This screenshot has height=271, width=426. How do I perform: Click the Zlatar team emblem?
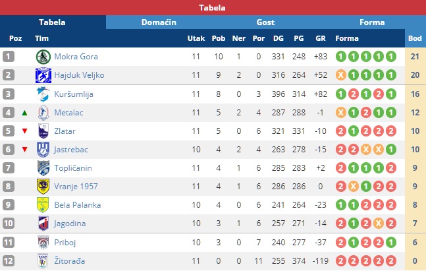point(43,131)
